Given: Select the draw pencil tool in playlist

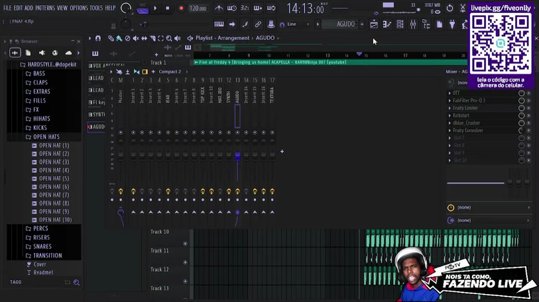Looking at the screenshot, I should 111,38.
